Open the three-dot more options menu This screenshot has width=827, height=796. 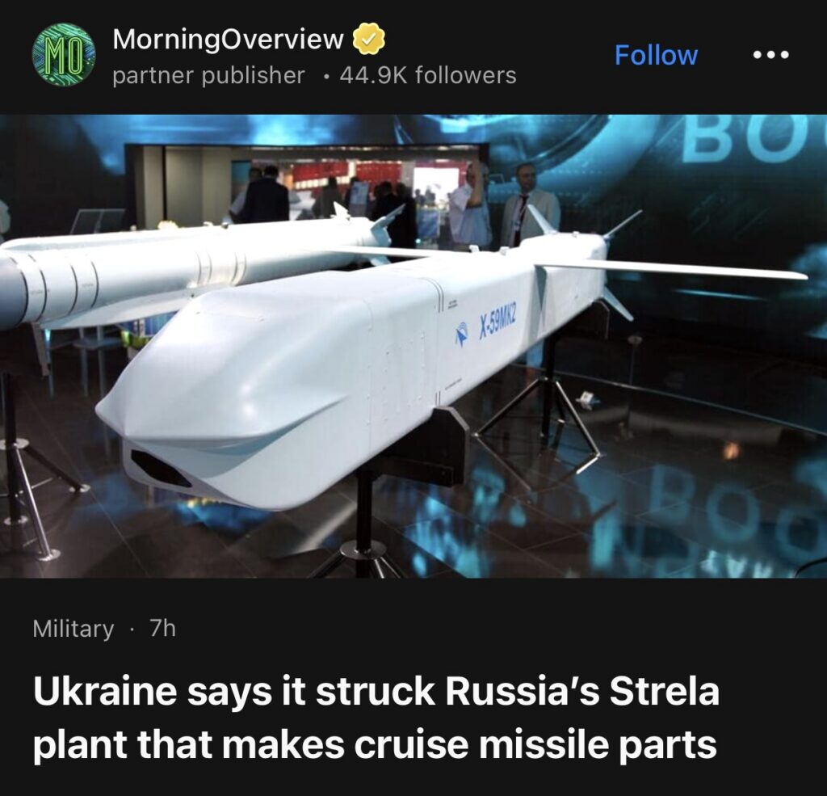(x=771, y=55)
